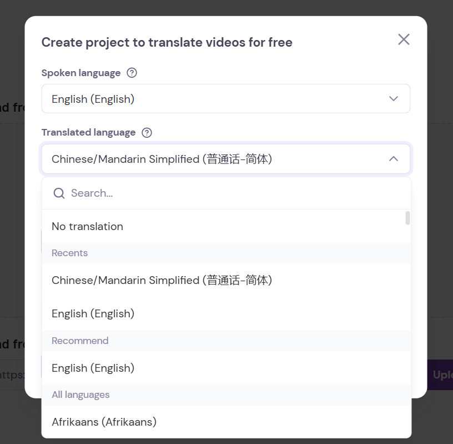
Task: Close the create project dialog
Action: click(404, 39)
